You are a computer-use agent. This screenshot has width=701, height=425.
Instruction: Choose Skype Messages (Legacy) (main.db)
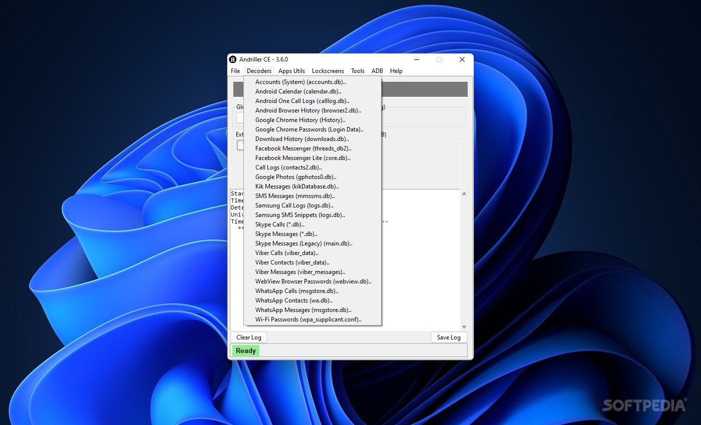click(x=312, y=243)
